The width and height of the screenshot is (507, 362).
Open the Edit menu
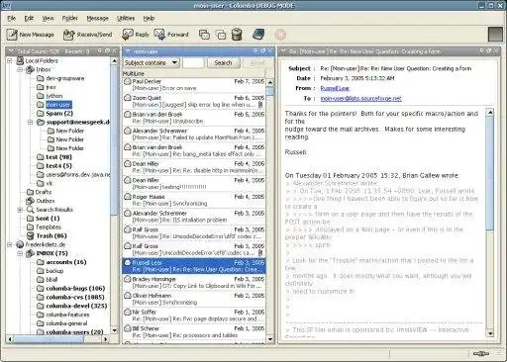click(29, 18)
